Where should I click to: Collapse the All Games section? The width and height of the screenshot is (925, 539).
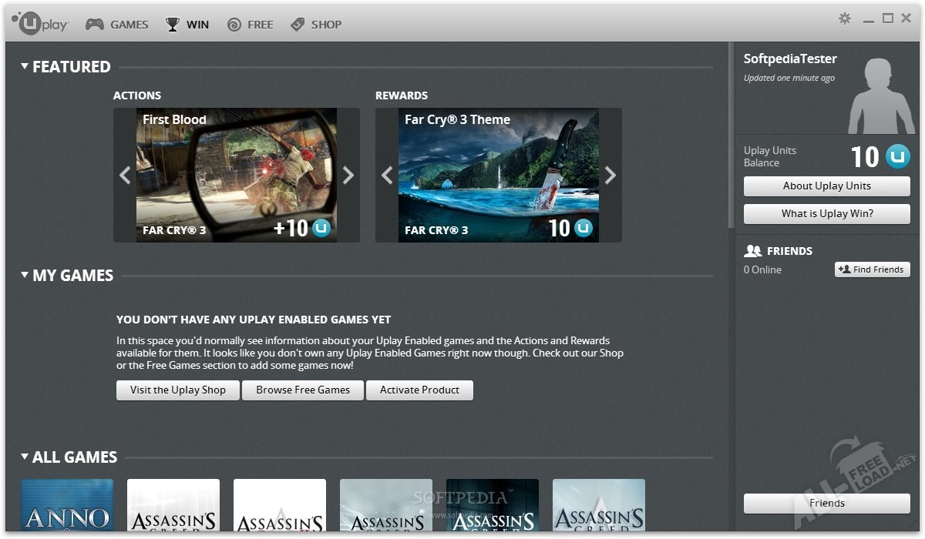point(25,457)
